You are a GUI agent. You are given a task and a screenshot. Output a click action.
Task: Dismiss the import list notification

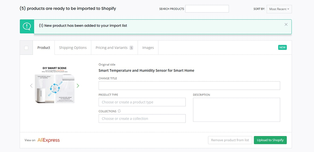[286, 24]
